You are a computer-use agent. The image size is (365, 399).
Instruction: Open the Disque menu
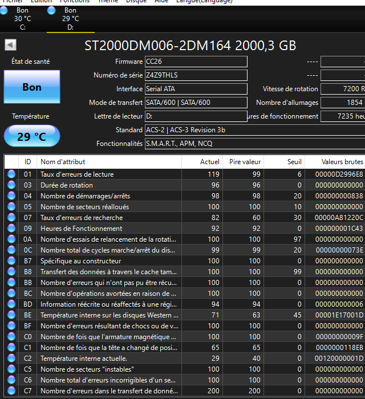(x=136, y=1)
